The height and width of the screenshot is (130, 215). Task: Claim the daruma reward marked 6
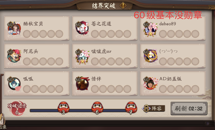coord(97,108)
